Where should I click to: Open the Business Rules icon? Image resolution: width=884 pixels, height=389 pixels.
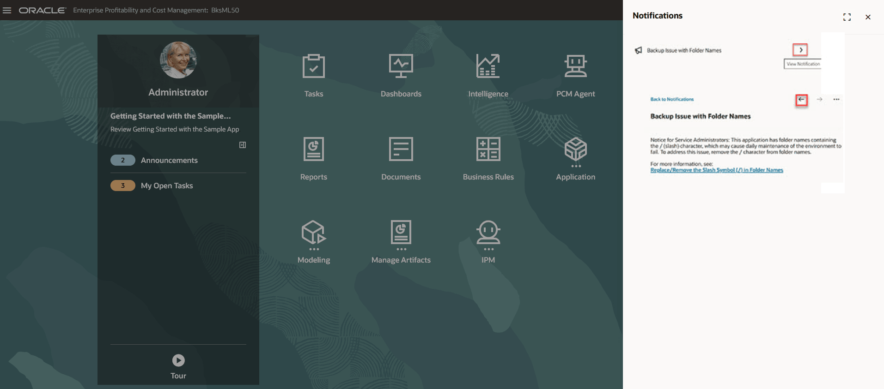point(488,149)
